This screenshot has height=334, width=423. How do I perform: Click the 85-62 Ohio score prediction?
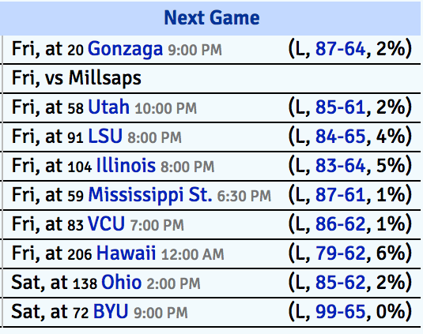click(x=341, y=282)
